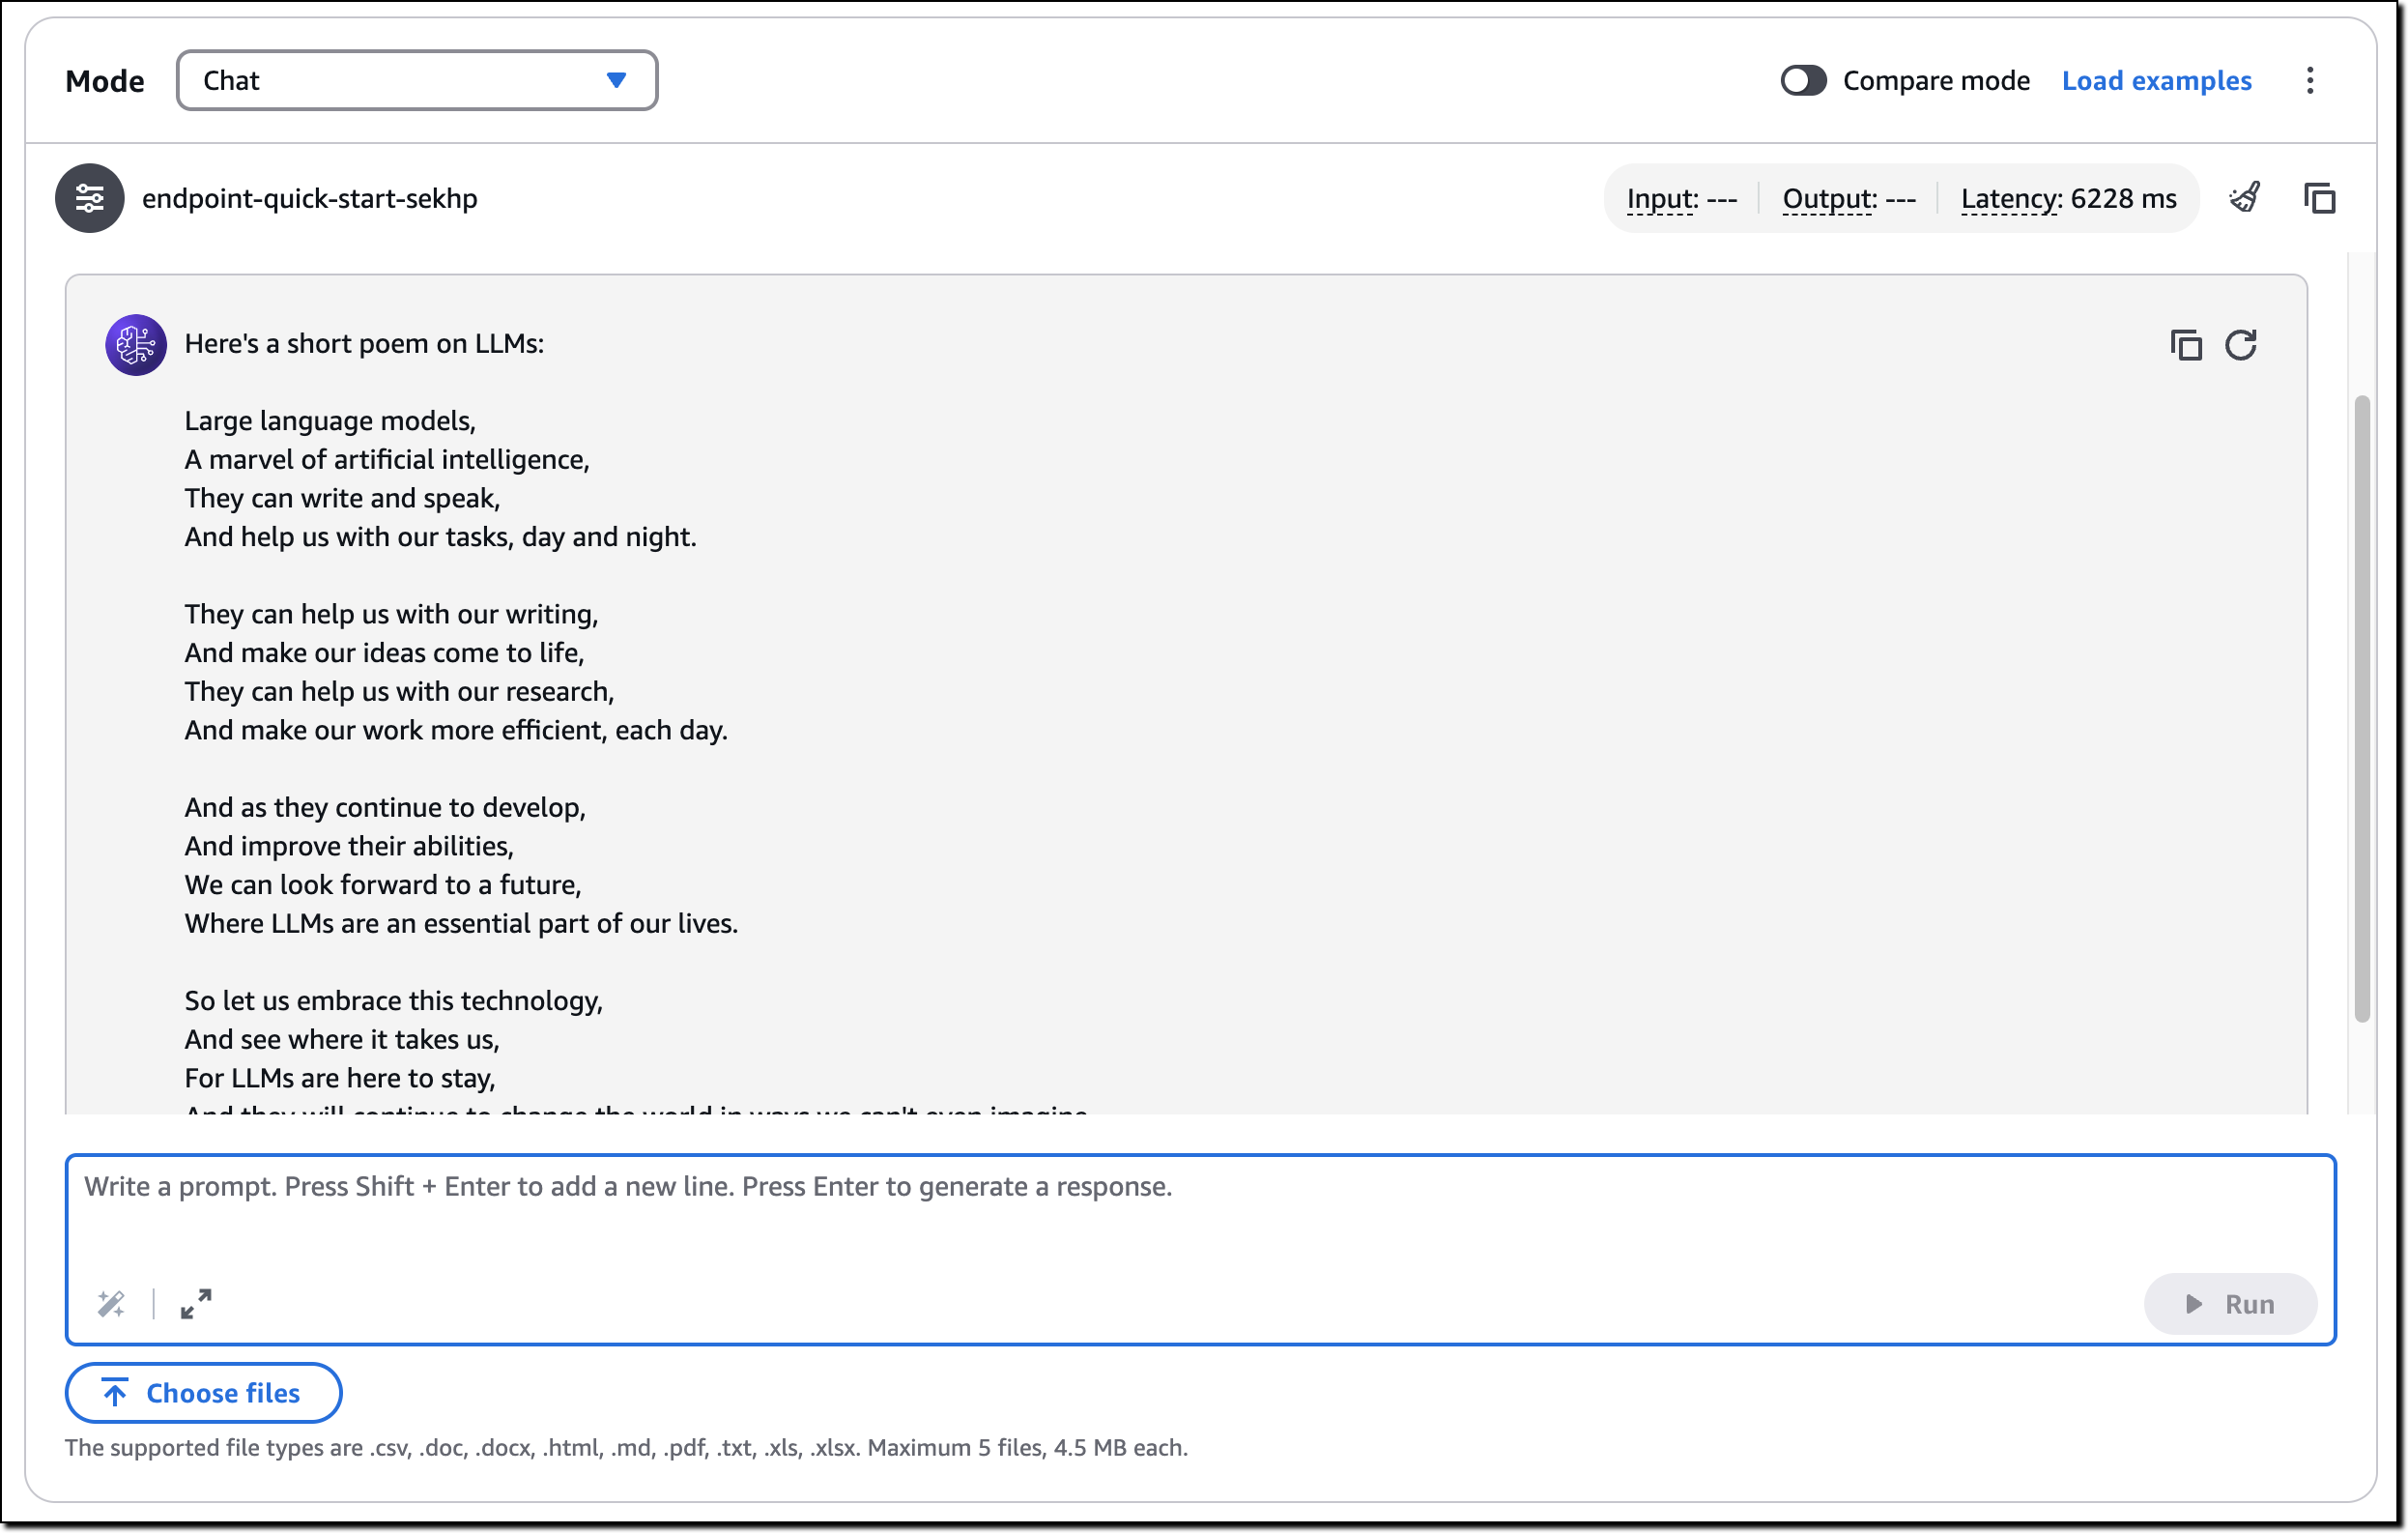
Task: Open the Mode dropdown set to Chat
Action: (x=417, y=80)
